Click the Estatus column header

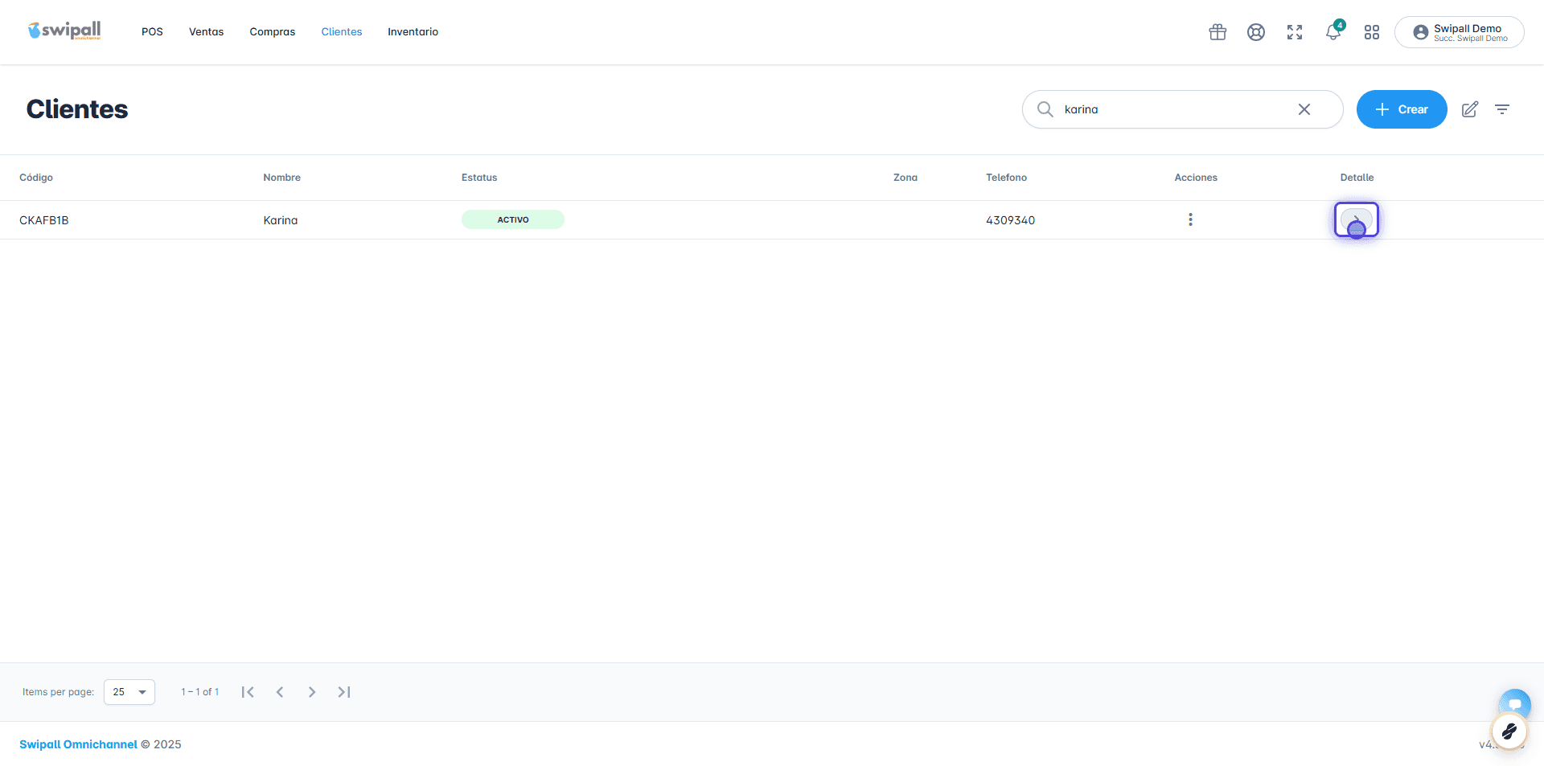tap(479, 178)
